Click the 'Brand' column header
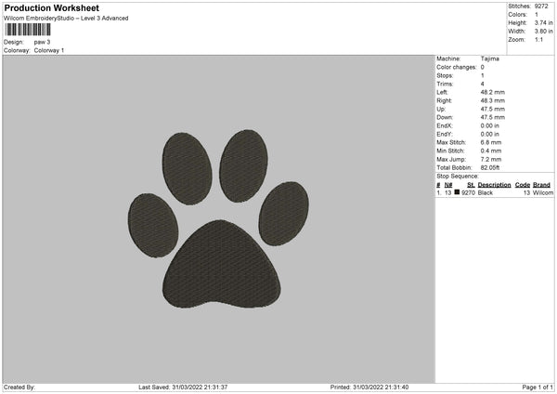557x394 pixels. click(x=542, y=184)
